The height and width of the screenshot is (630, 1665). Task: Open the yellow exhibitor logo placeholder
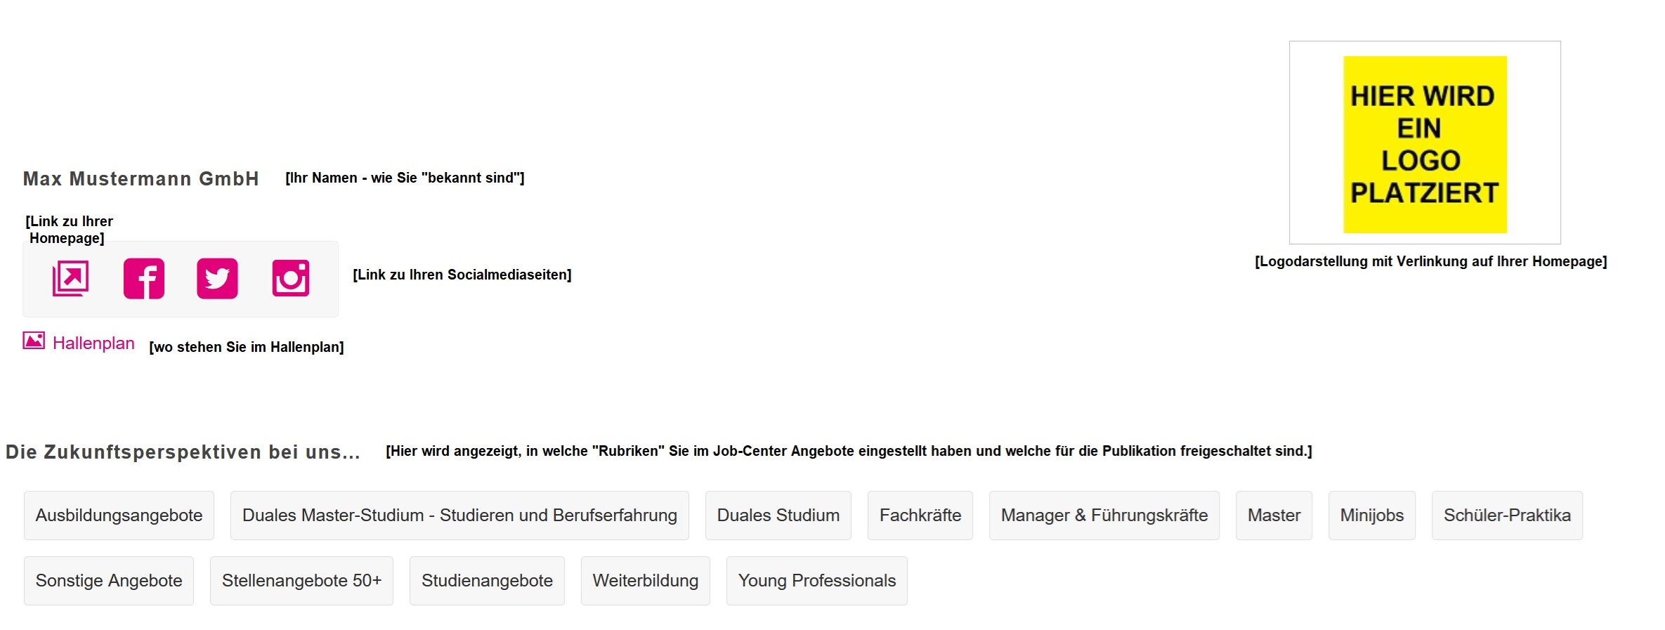coord(1424,145)
